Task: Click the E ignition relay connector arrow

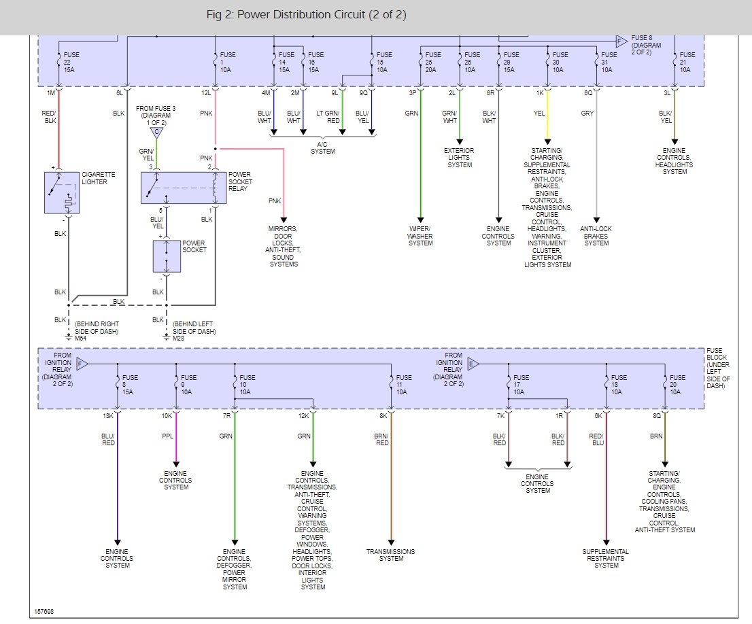Action: click(x=473, y=364)
